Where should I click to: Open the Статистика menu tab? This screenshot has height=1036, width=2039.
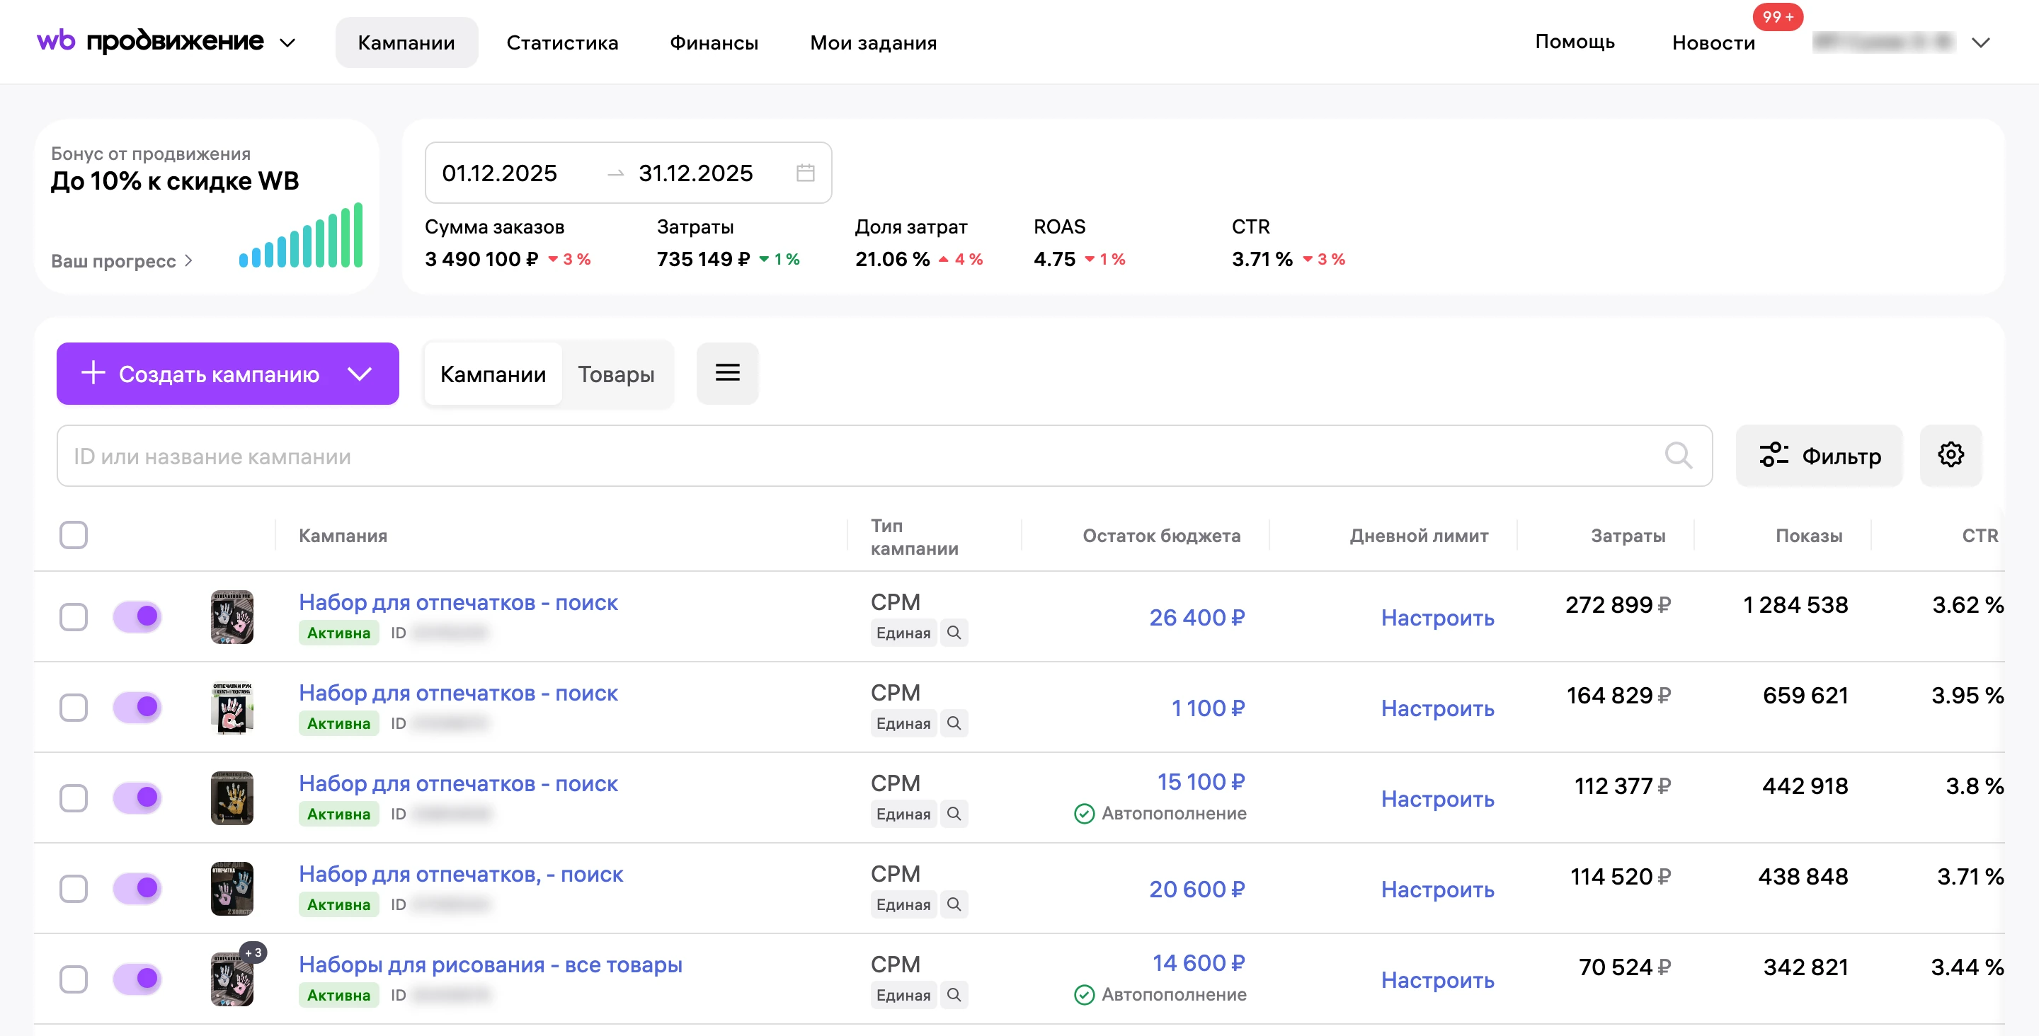(562, 42)
